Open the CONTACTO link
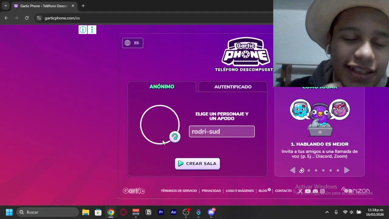Screen dimensions: 389x219 click(283, 191)
